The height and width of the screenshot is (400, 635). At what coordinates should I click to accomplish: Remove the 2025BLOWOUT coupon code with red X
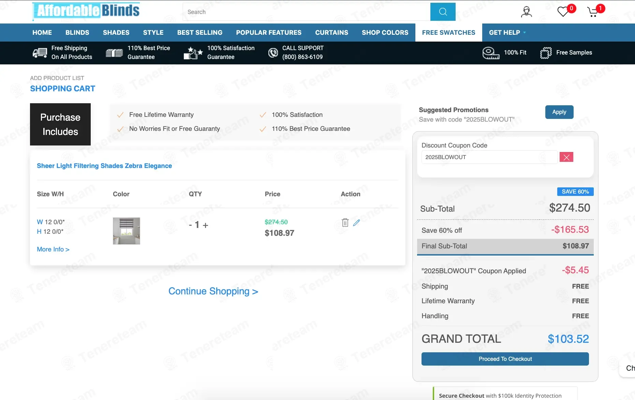566,157
